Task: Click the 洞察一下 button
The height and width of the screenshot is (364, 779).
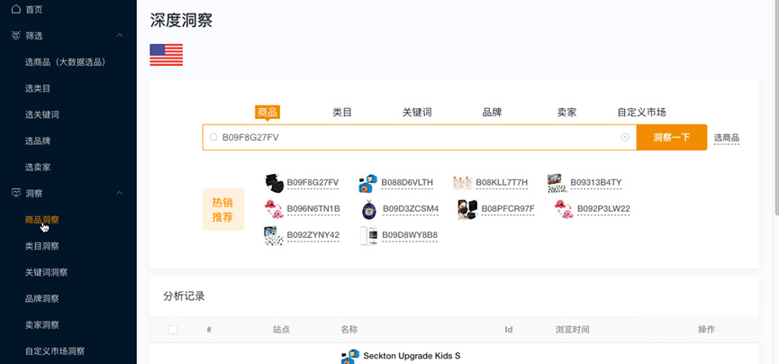Action: click(x=672, y=137)
